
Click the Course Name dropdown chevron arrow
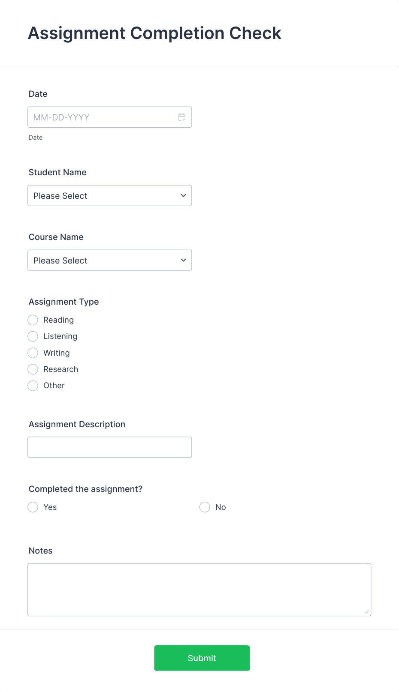pos(183,260)
